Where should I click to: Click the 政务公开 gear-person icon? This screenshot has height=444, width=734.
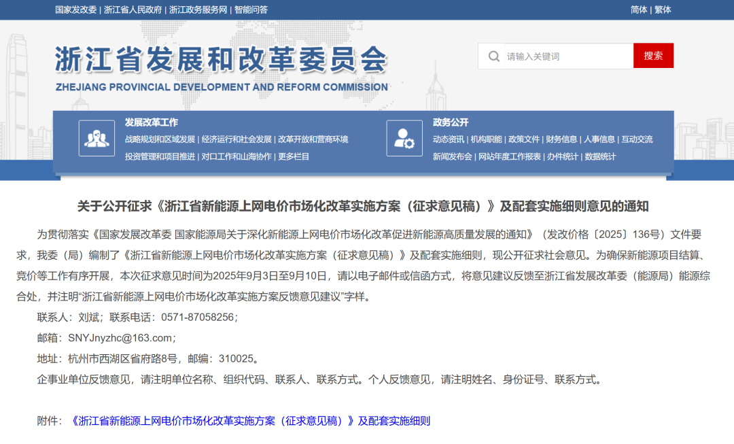404,139
